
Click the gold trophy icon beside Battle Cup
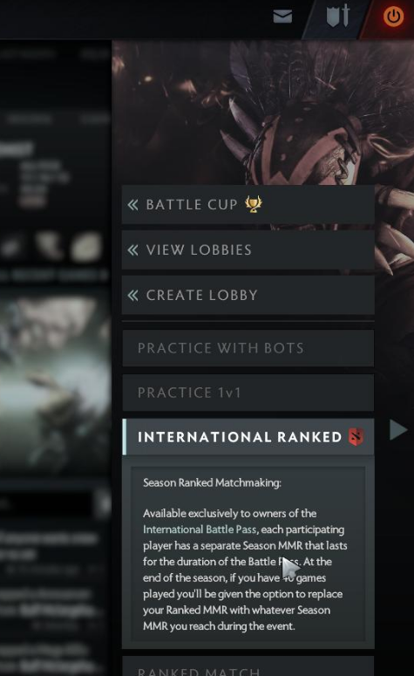point(254,204)
